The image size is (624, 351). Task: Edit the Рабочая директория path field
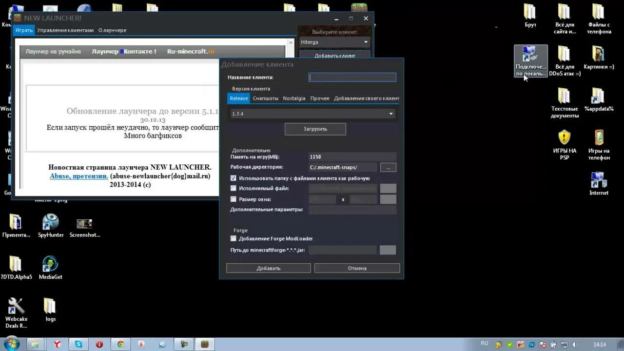point(343,167)
